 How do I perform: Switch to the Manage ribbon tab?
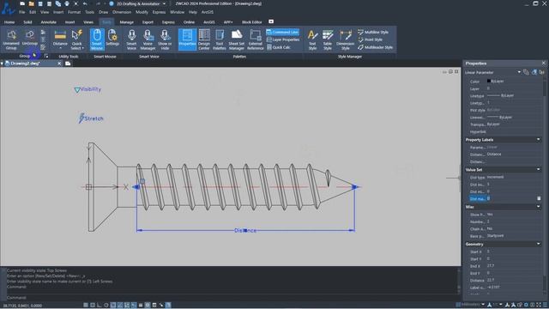[x=126, y=22]
